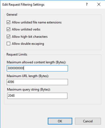Enable the Allow double escaping checkbox

click(x=8, y=44)
